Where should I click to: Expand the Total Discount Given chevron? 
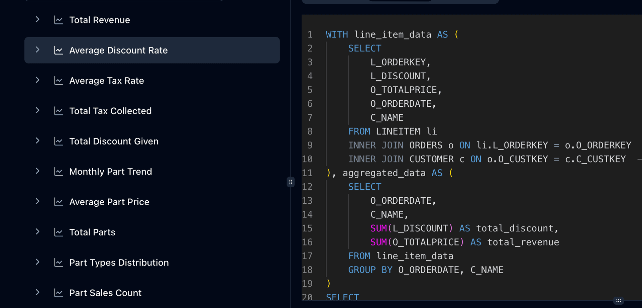(37, 141)
